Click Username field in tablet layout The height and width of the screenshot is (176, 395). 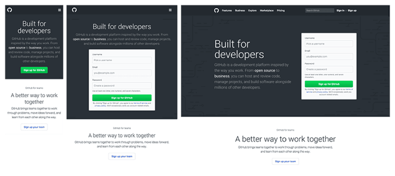click(122, 60)
